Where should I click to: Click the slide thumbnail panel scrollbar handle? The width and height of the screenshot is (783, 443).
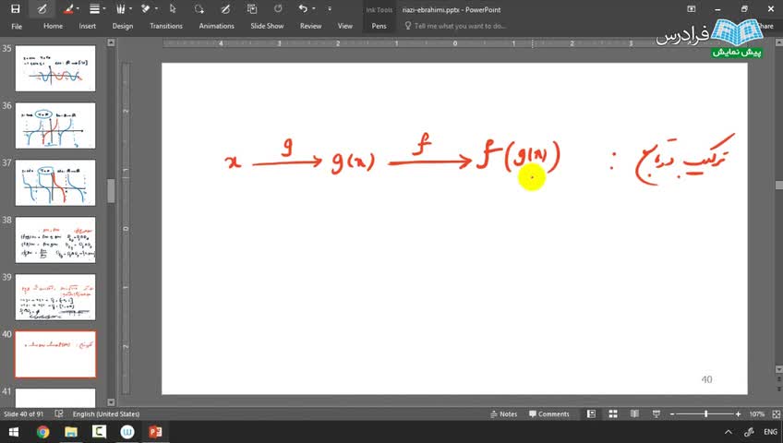pyautogui.click(x=111, y=190)
